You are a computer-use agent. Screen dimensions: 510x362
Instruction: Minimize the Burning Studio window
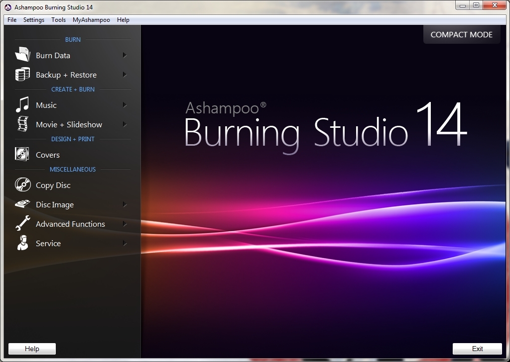point(463,5)
